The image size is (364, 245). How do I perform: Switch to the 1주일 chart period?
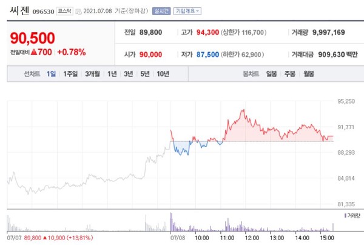coord(70,74)
